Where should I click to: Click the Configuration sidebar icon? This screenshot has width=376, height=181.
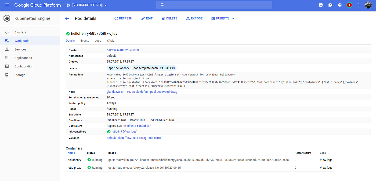(7, 67)
